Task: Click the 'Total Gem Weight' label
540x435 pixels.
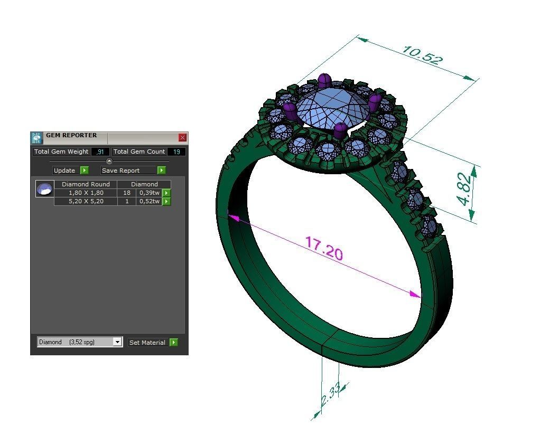Action: pos(61,152)
